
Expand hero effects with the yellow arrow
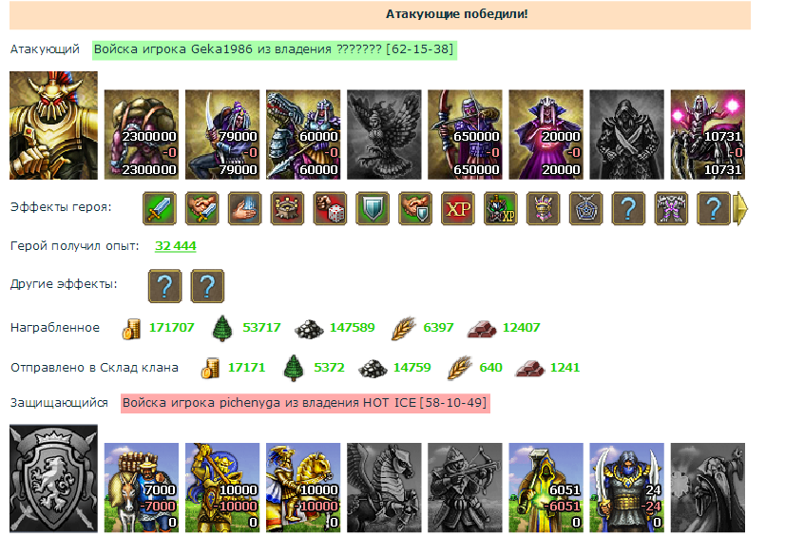pos(740,208)
